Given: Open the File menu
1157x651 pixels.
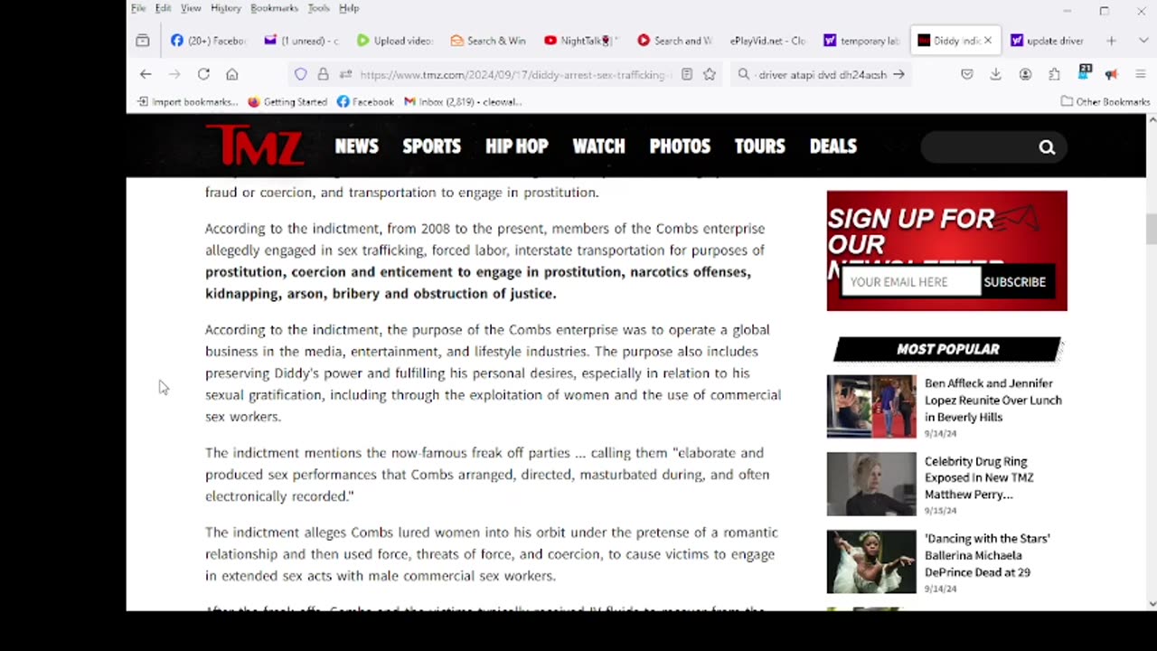Looking at the screenshot, I should click(x=138, y=8).
